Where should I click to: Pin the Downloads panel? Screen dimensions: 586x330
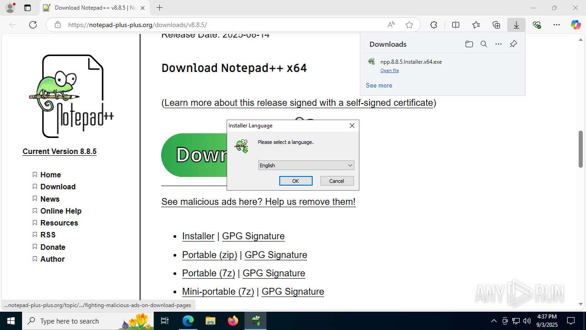tap(513, 44)
